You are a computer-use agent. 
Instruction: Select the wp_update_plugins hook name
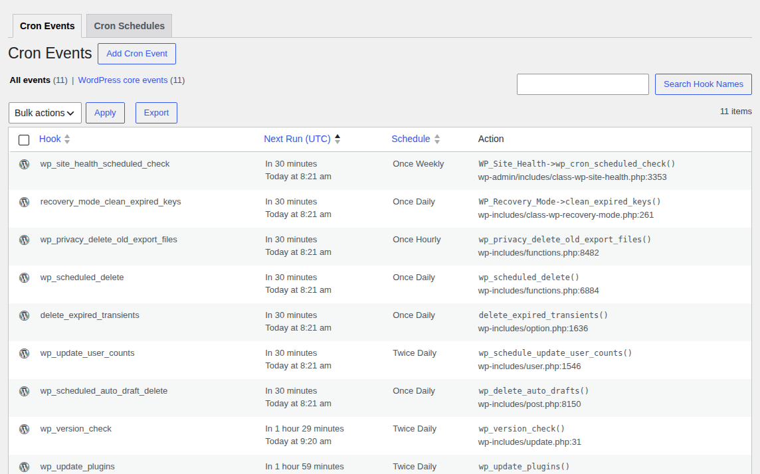[78, 466]
